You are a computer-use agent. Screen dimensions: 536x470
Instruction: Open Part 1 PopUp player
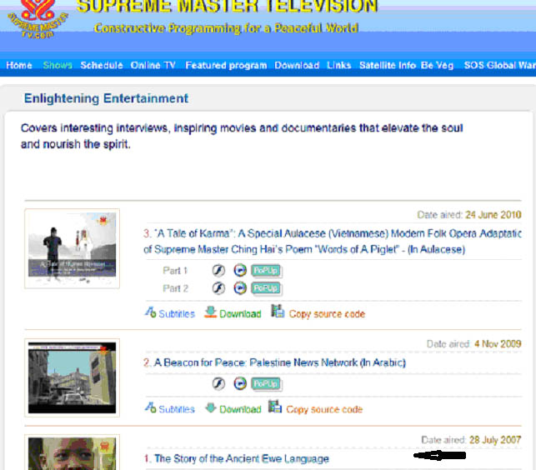(266, 271)
